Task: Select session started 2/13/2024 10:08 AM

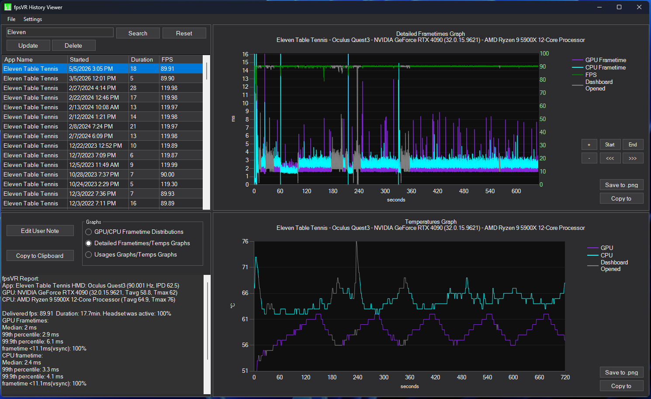Action: click(102, 107)
